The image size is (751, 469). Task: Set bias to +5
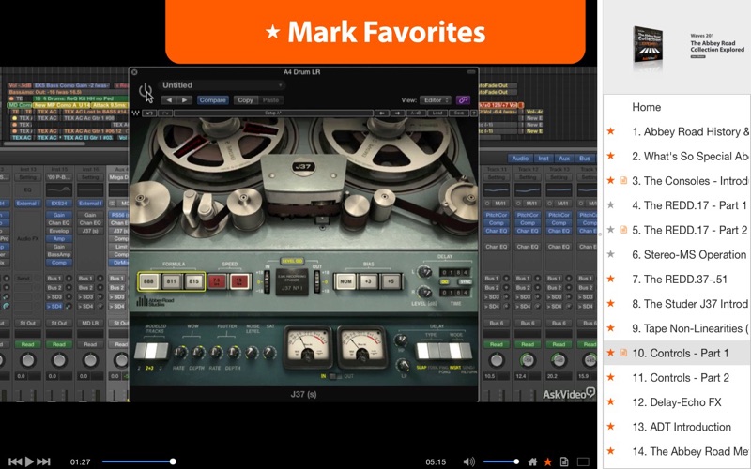[391, 281]
